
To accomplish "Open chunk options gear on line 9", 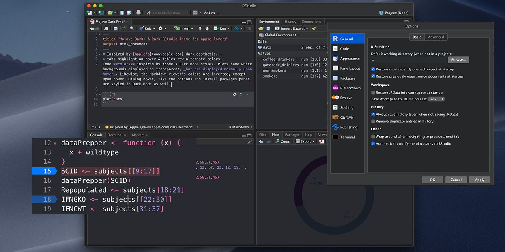I will (x=235, y=94).
